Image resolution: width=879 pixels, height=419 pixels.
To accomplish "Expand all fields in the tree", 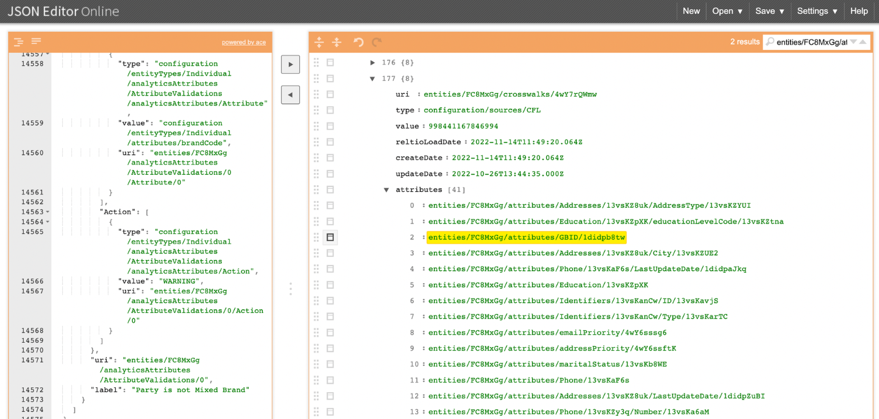I will tap(319, 42).
